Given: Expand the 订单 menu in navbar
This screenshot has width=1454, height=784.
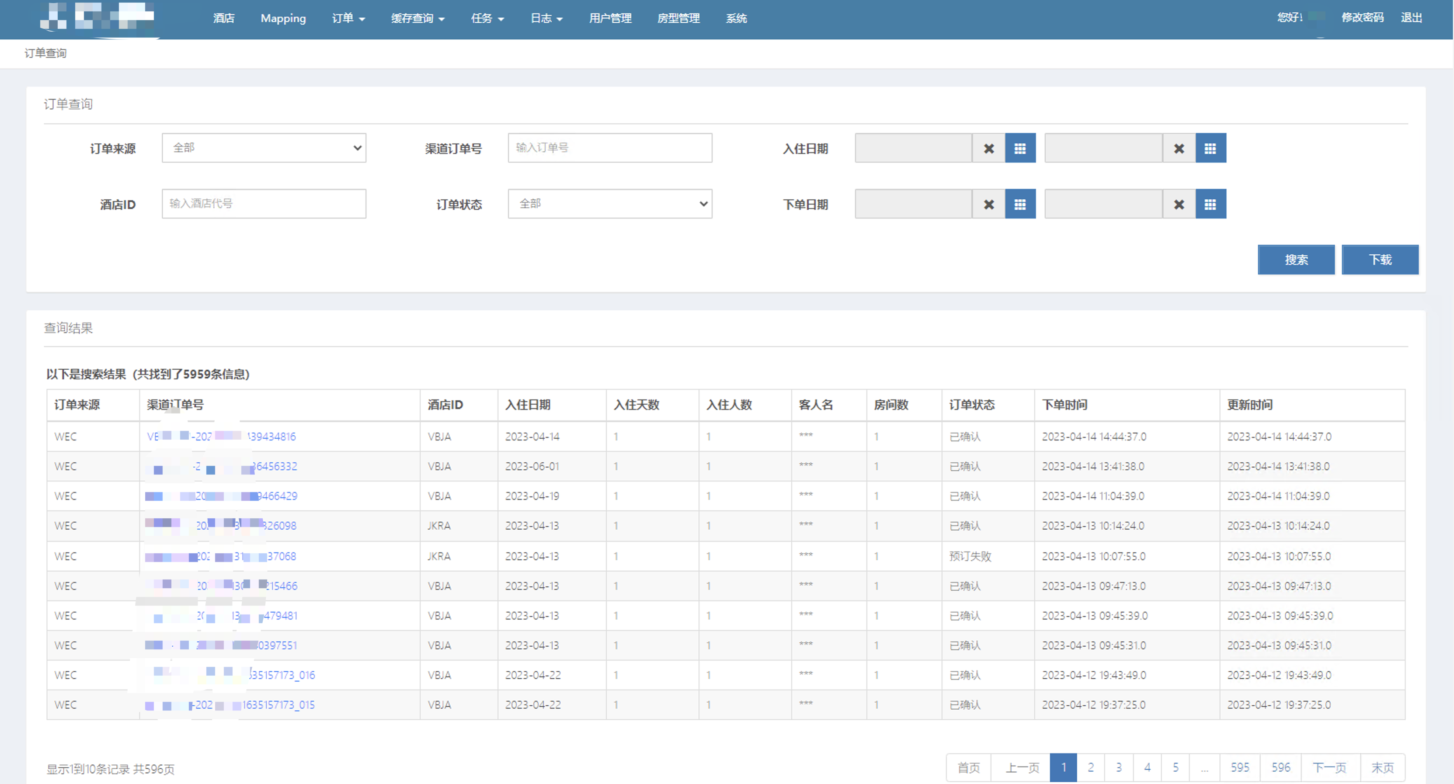Looking at the screenshot, I should [x=348, y=18].
